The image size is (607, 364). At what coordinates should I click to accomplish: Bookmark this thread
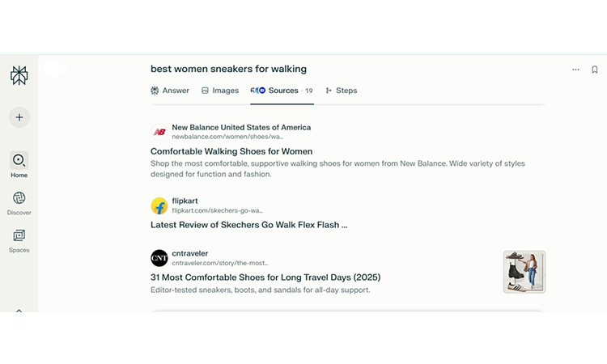[595, 70]
